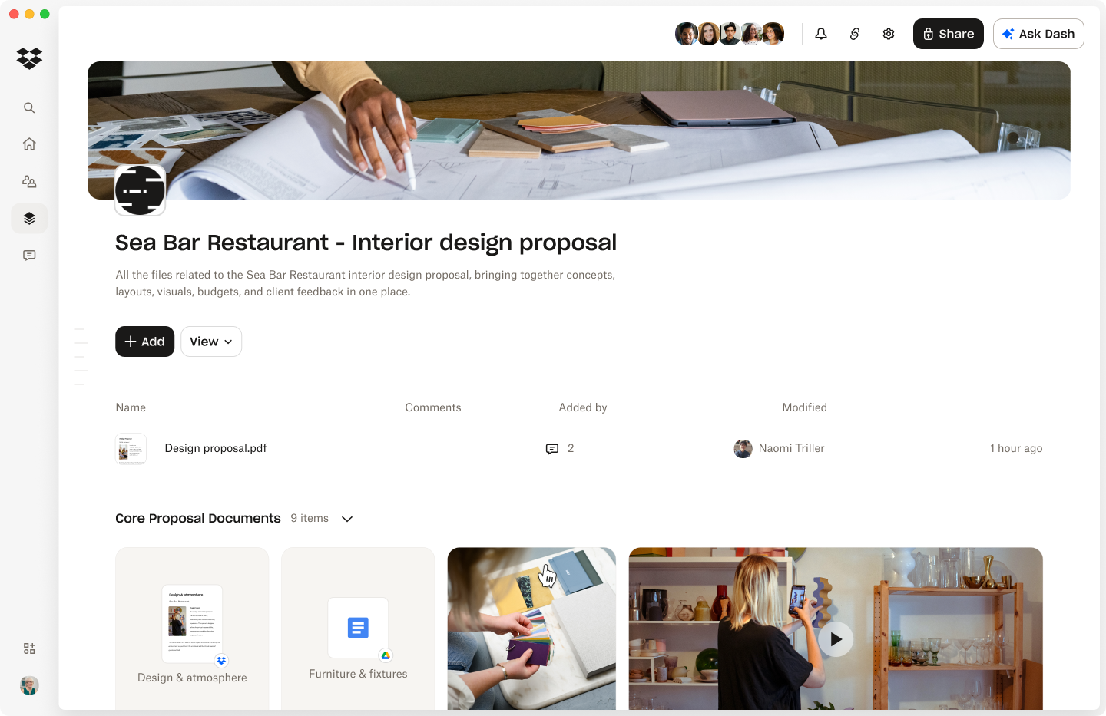1106x716 pixels.
Task: Click the section outline lines beside Add
Action: click(81, 357)
